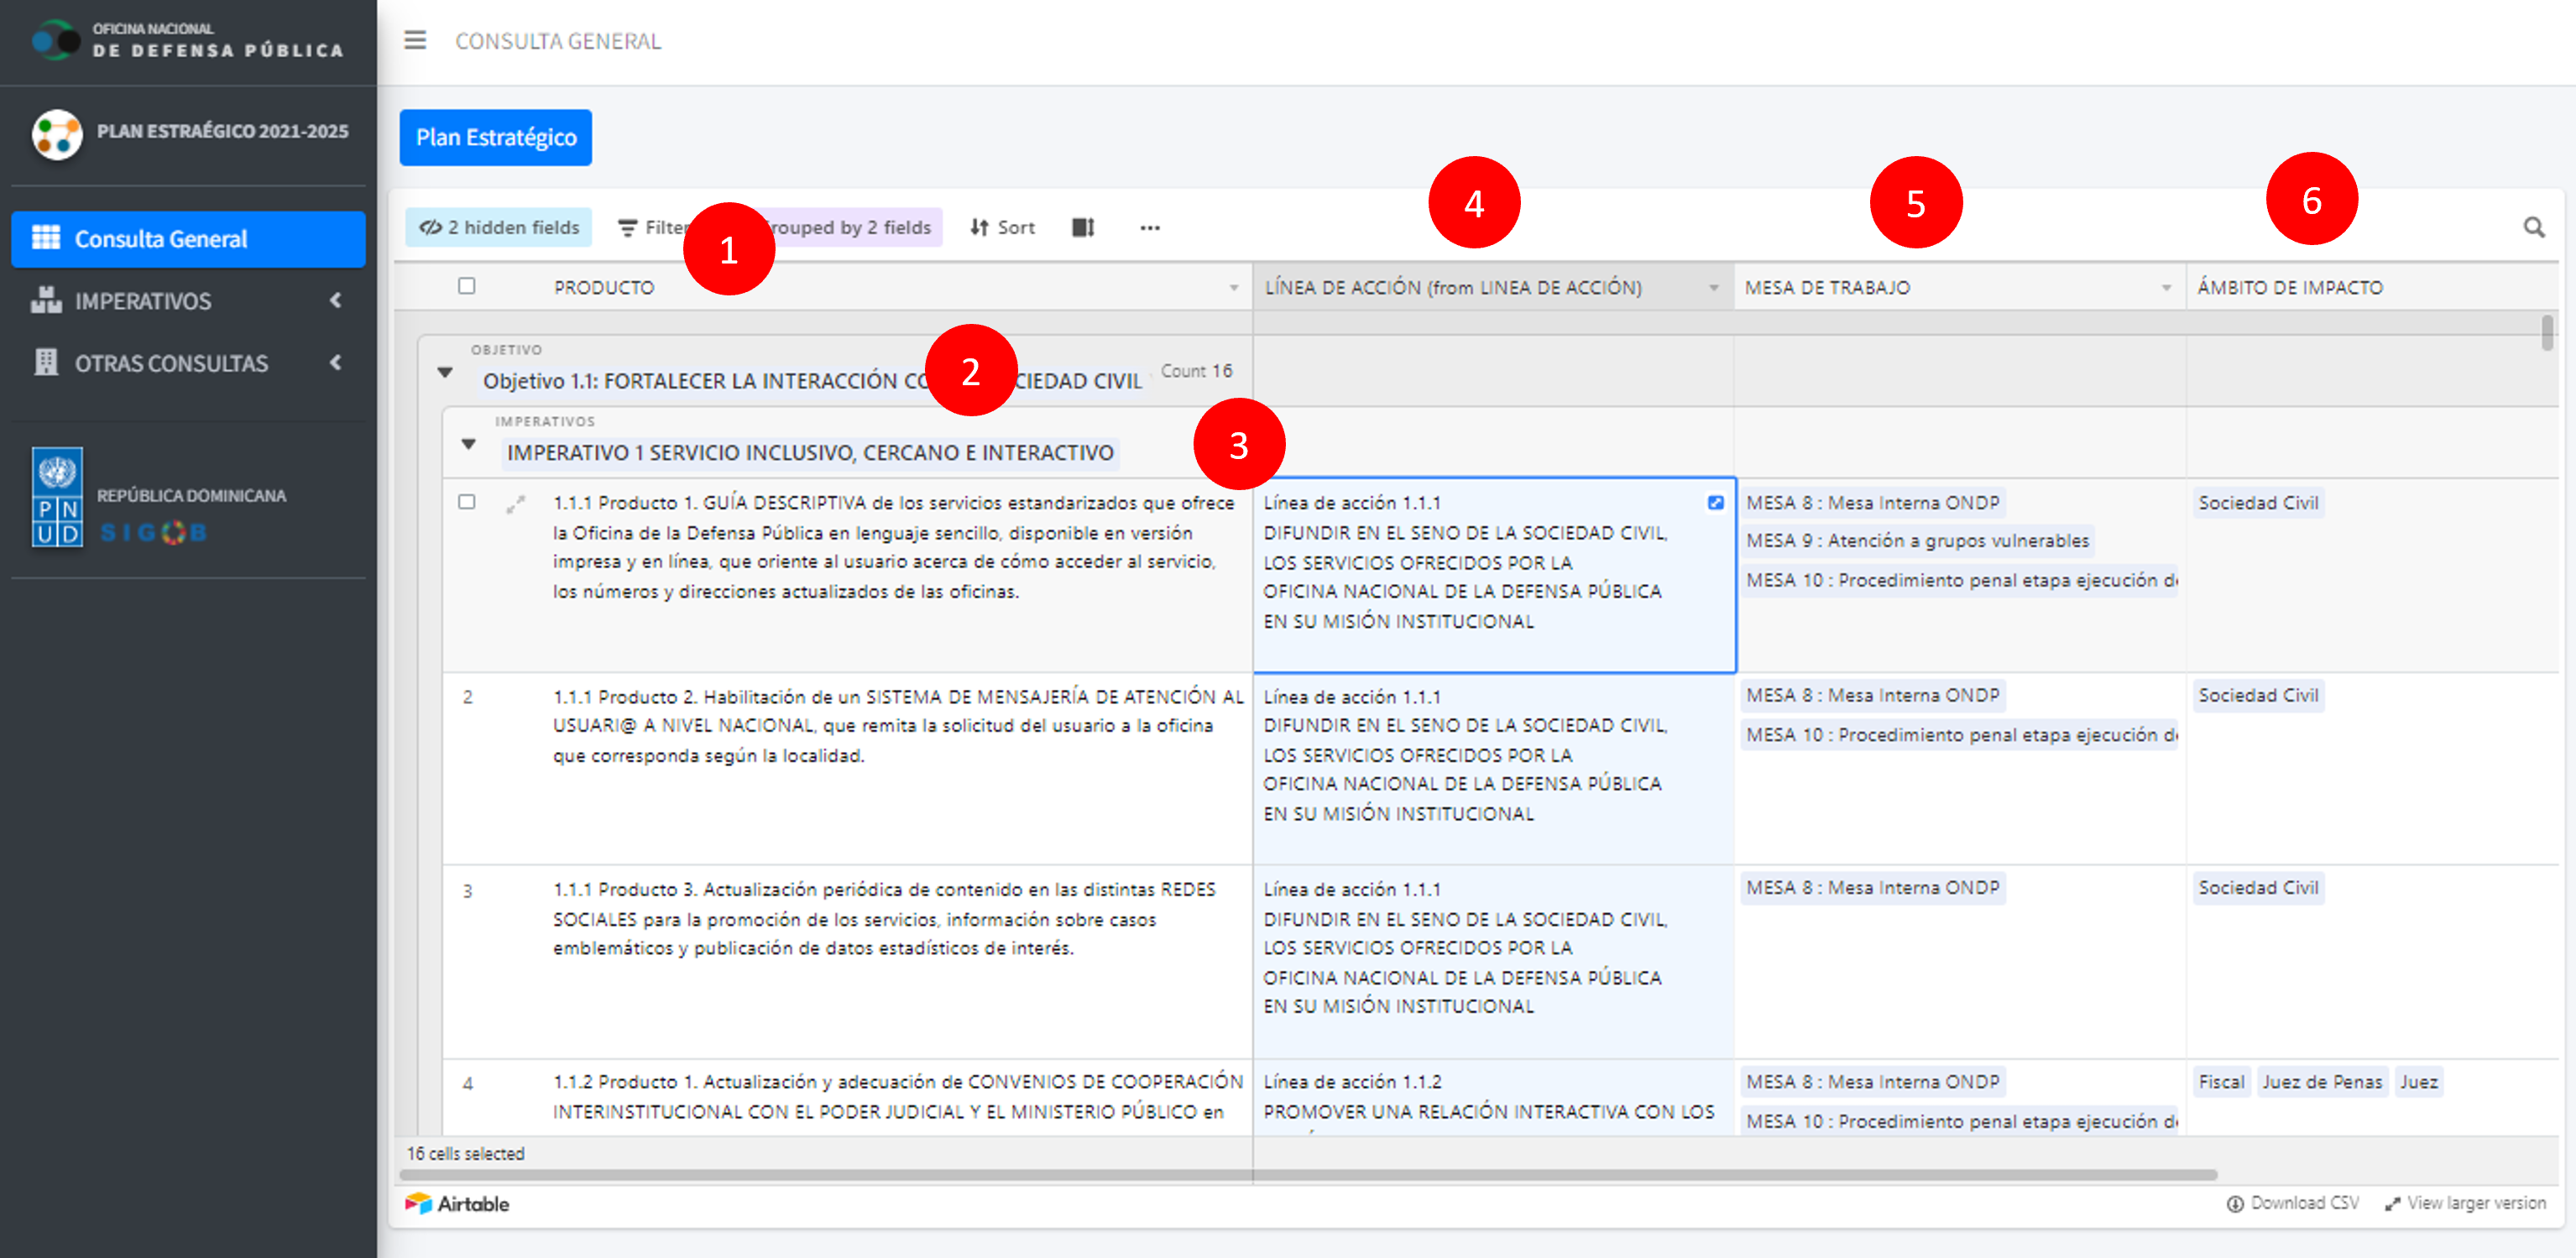The height and width of the screenshot is (1258, 2576).
Task: Click the blue linked-record icon in Línea de acción cell
Action: [1715, 502]
